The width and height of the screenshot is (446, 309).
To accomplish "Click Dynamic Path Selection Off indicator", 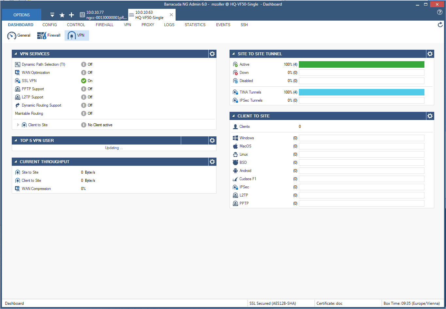I will coord(84,64).
